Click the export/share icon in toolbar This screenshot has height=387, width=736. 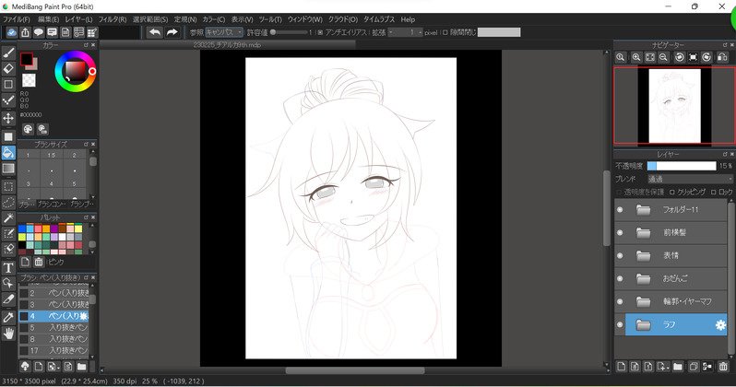(x=25, y=32)
